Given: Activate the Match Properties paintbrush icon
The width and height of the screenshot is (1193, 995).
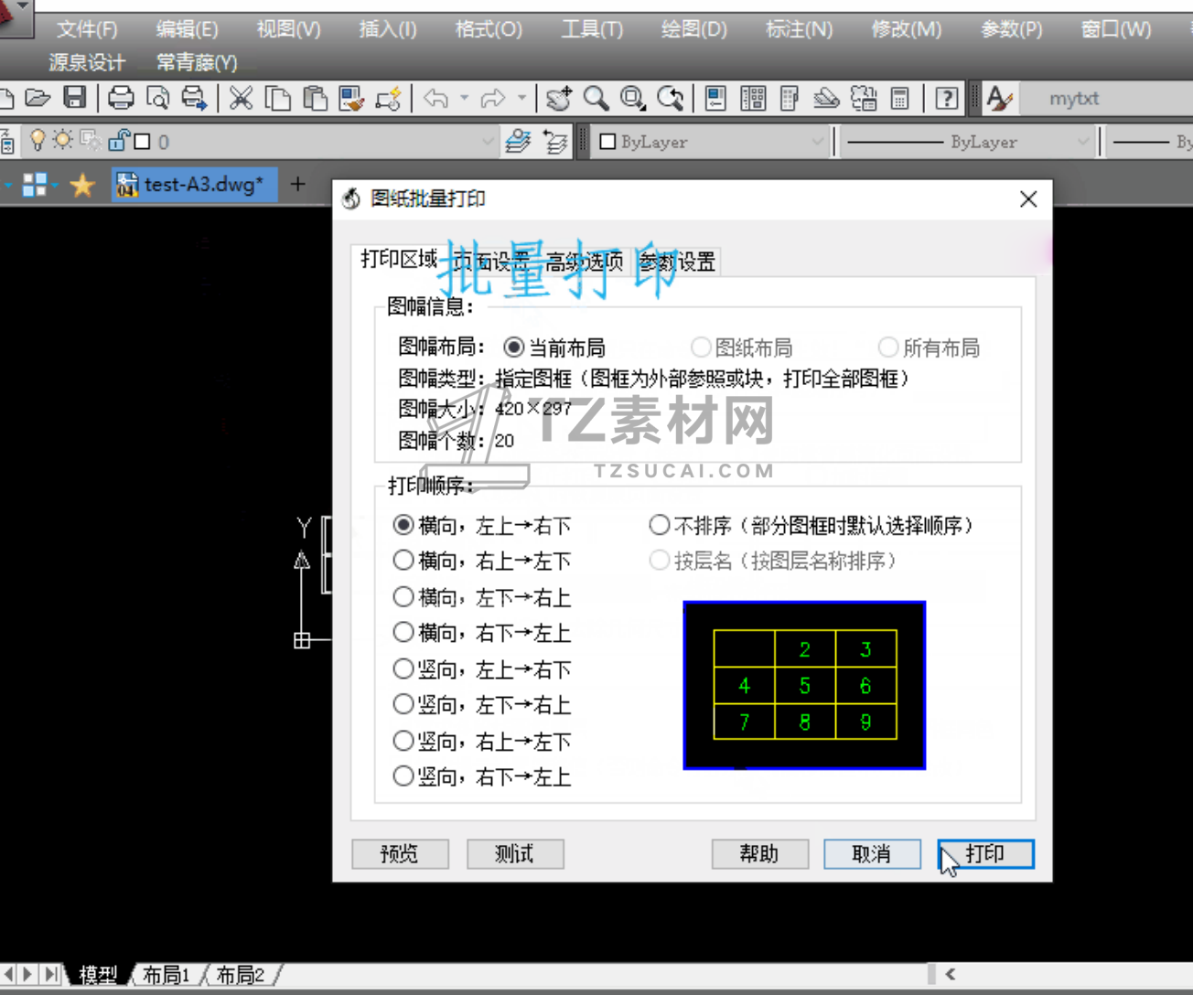Looking at the screenshot, I should coord(351,98).
